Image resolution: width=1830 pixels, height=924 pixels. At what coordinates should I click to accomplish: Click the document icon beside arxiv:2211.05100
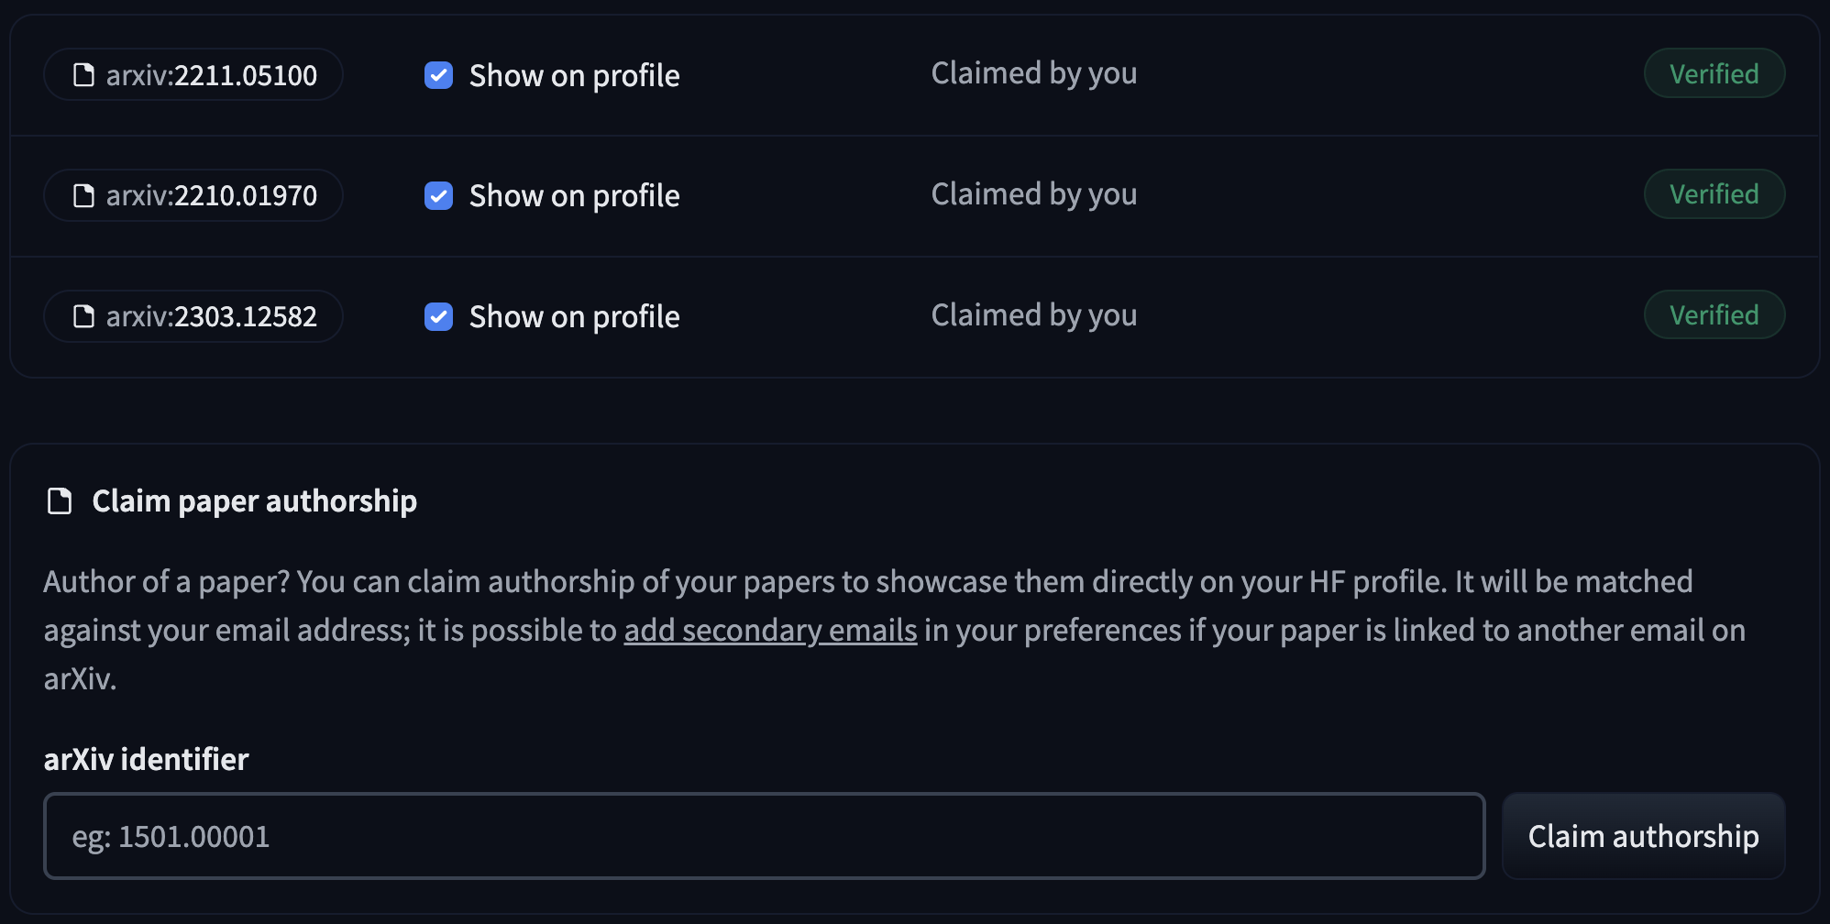tap(83, 75)
